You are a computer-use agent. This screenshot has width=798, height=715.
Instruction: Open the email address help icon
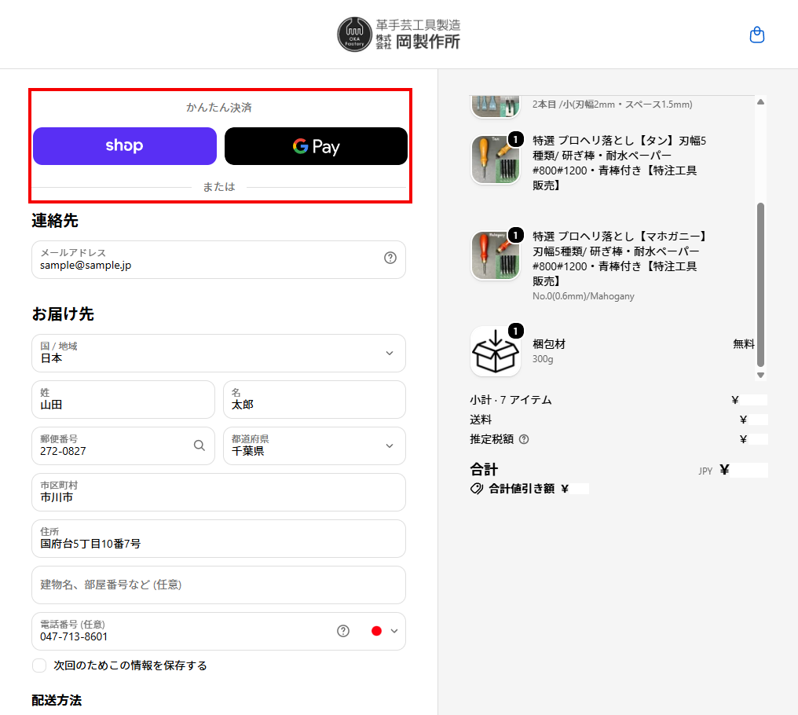coord(390,258)
